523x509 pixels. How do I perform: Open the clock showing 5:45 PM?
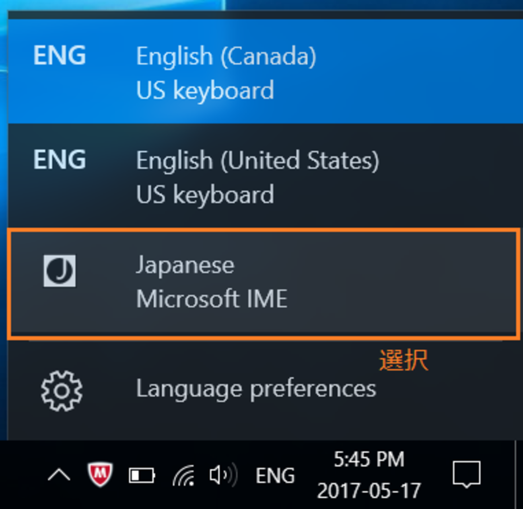[369, 460]
